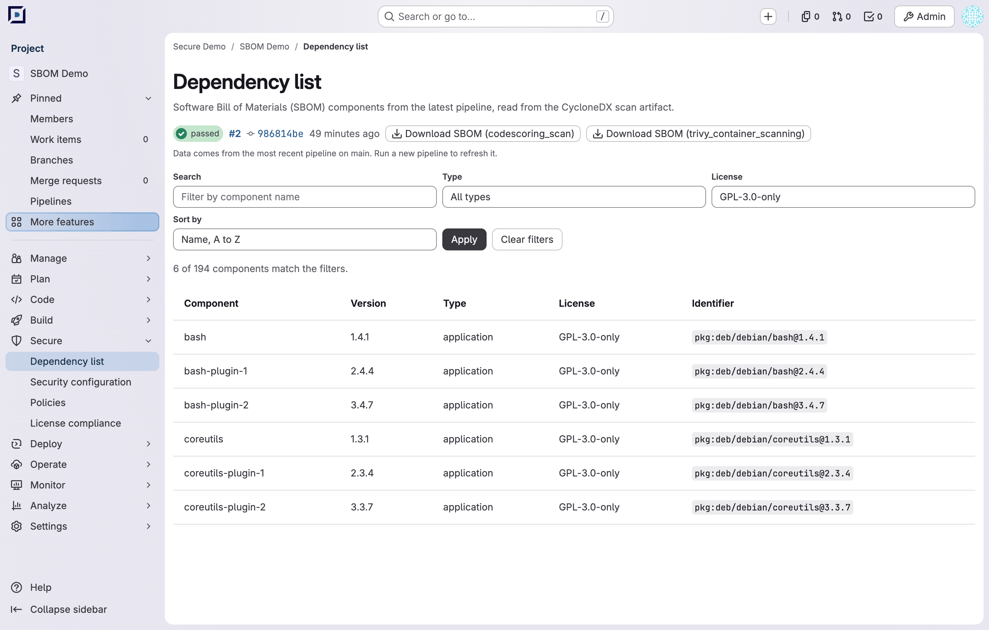989x630 pixels.
Task: Click version 3.4.7 of bash-plugin-2
Action: point(362,405)
